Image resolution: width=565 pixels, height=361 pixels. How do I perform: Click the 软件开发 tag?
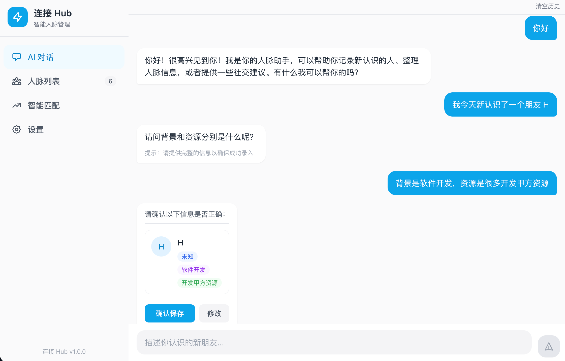[x=194, y=269]
